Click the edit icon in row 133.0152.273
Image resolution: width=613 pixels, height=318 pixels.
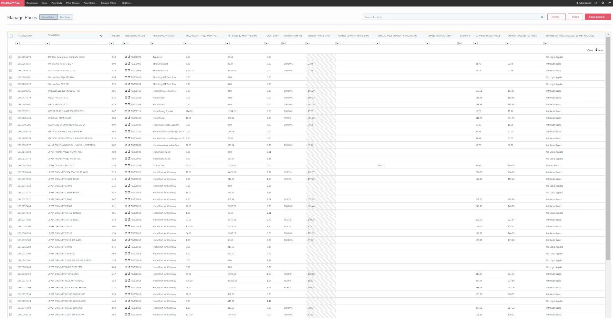(x=126, y=57)
